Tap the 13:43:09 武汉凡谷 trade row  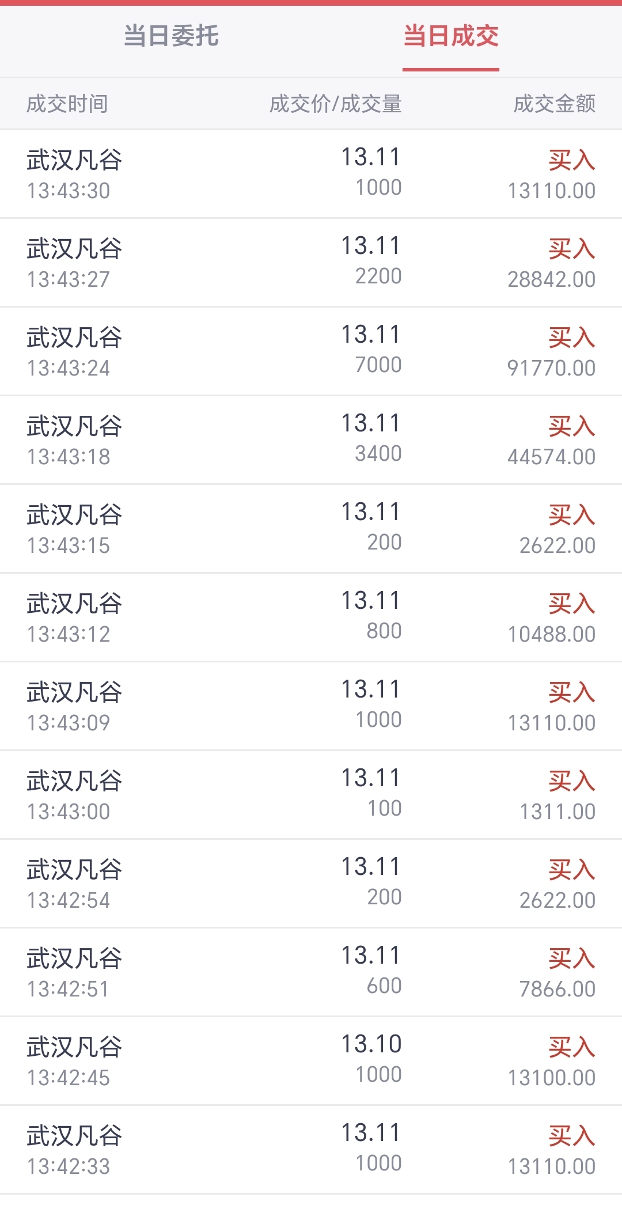(311, 706)
